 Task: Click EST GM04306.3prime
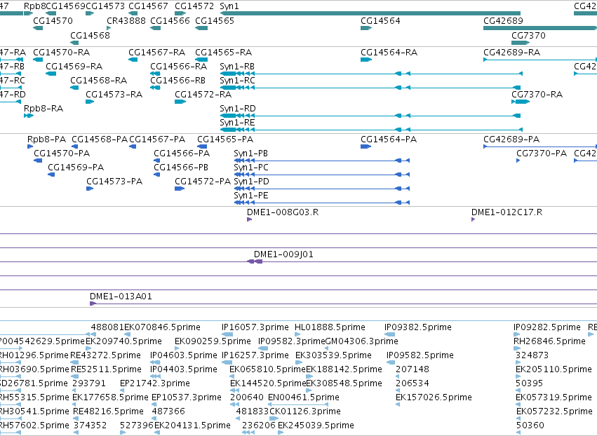(x=327, y=348)
